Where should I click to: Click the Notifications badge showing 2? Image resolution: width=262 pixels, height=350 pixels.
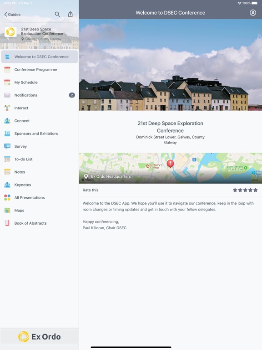(72, 95)
